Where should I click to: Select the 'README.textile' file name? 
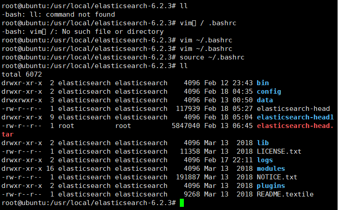[285, 194]
